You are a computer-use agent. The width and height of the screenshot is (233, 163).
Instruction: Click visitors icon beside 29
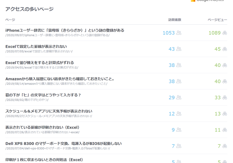click(179, 98)
